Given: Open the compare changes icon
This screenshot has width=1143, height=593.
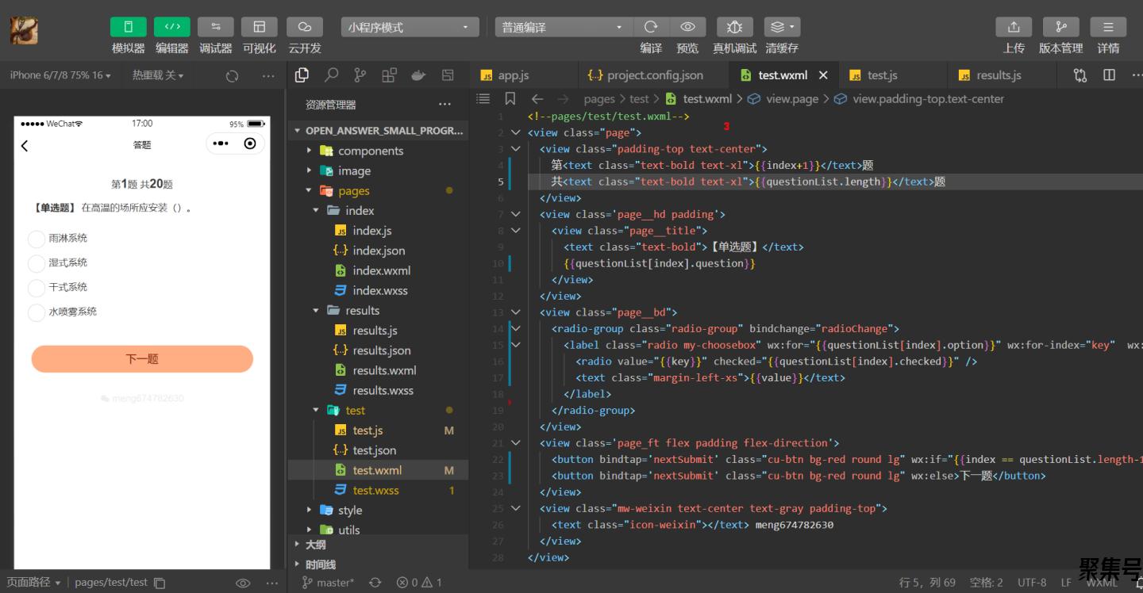Looking at the screenshot, I should coord(1080,75).
